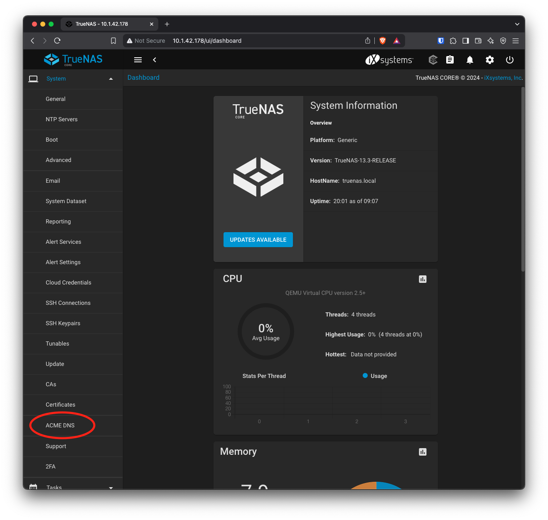Open Cloud Credentials
The height and width of the screenshot is (520, 548).
[73, 283]
